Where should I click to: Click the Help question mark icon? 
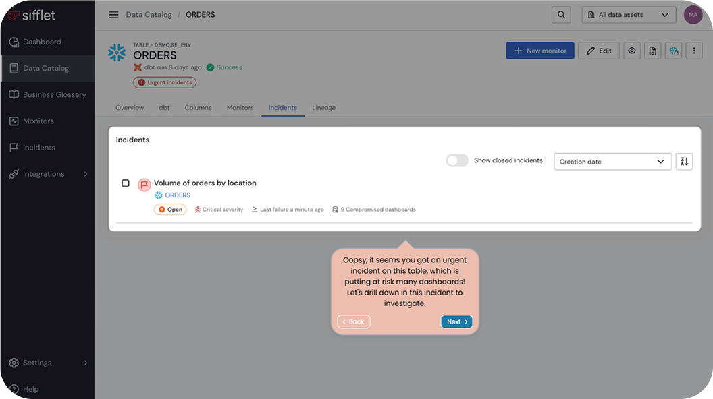click(14, 389)
